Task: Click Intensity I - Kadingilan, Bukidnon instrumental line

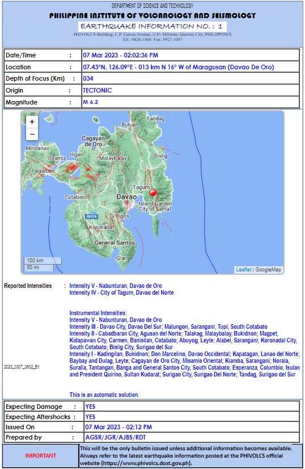Action: [x=184, y=364]
